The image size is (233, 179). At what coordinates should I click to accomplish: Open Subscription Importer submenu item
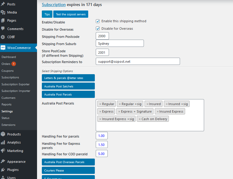(16, 91)
